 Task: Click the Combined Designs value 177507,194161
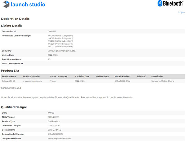click(54, 126)
